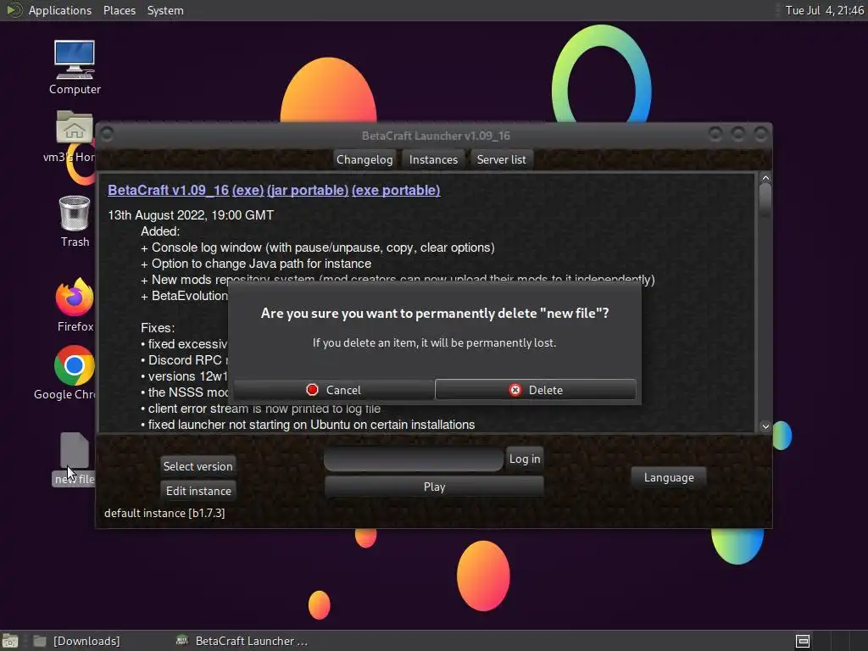Click the red X icon on the Delete button

pyautogui.click(x=515, y=390)
